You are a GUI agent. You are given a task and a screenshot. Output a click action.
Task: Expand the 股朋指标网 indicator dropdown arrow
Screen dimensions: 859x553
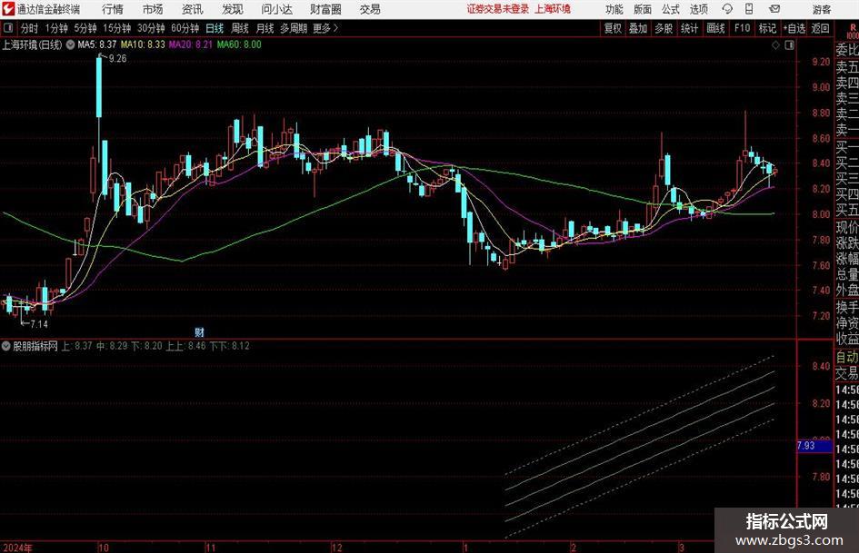[6, 346]
